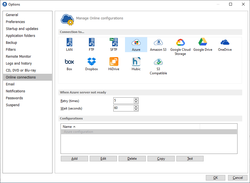Screen dimensions: 250x183
Task: Open the Filters options page
Action: 27,49
